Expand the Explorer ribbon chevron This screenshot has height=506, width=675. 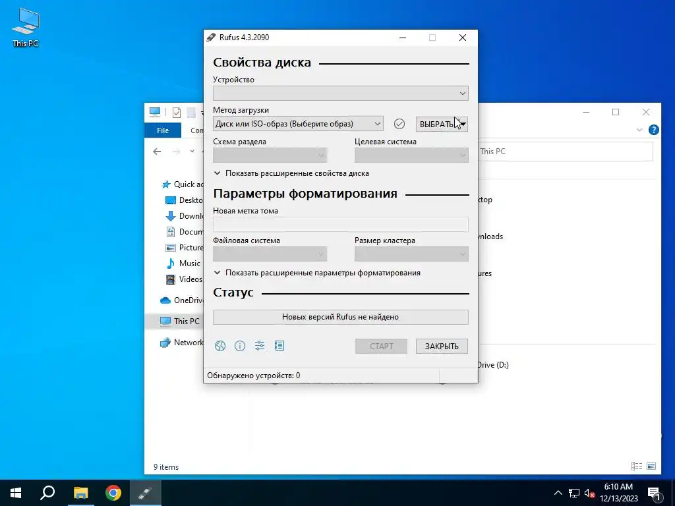pyautogui.click(x=639, y=130)
